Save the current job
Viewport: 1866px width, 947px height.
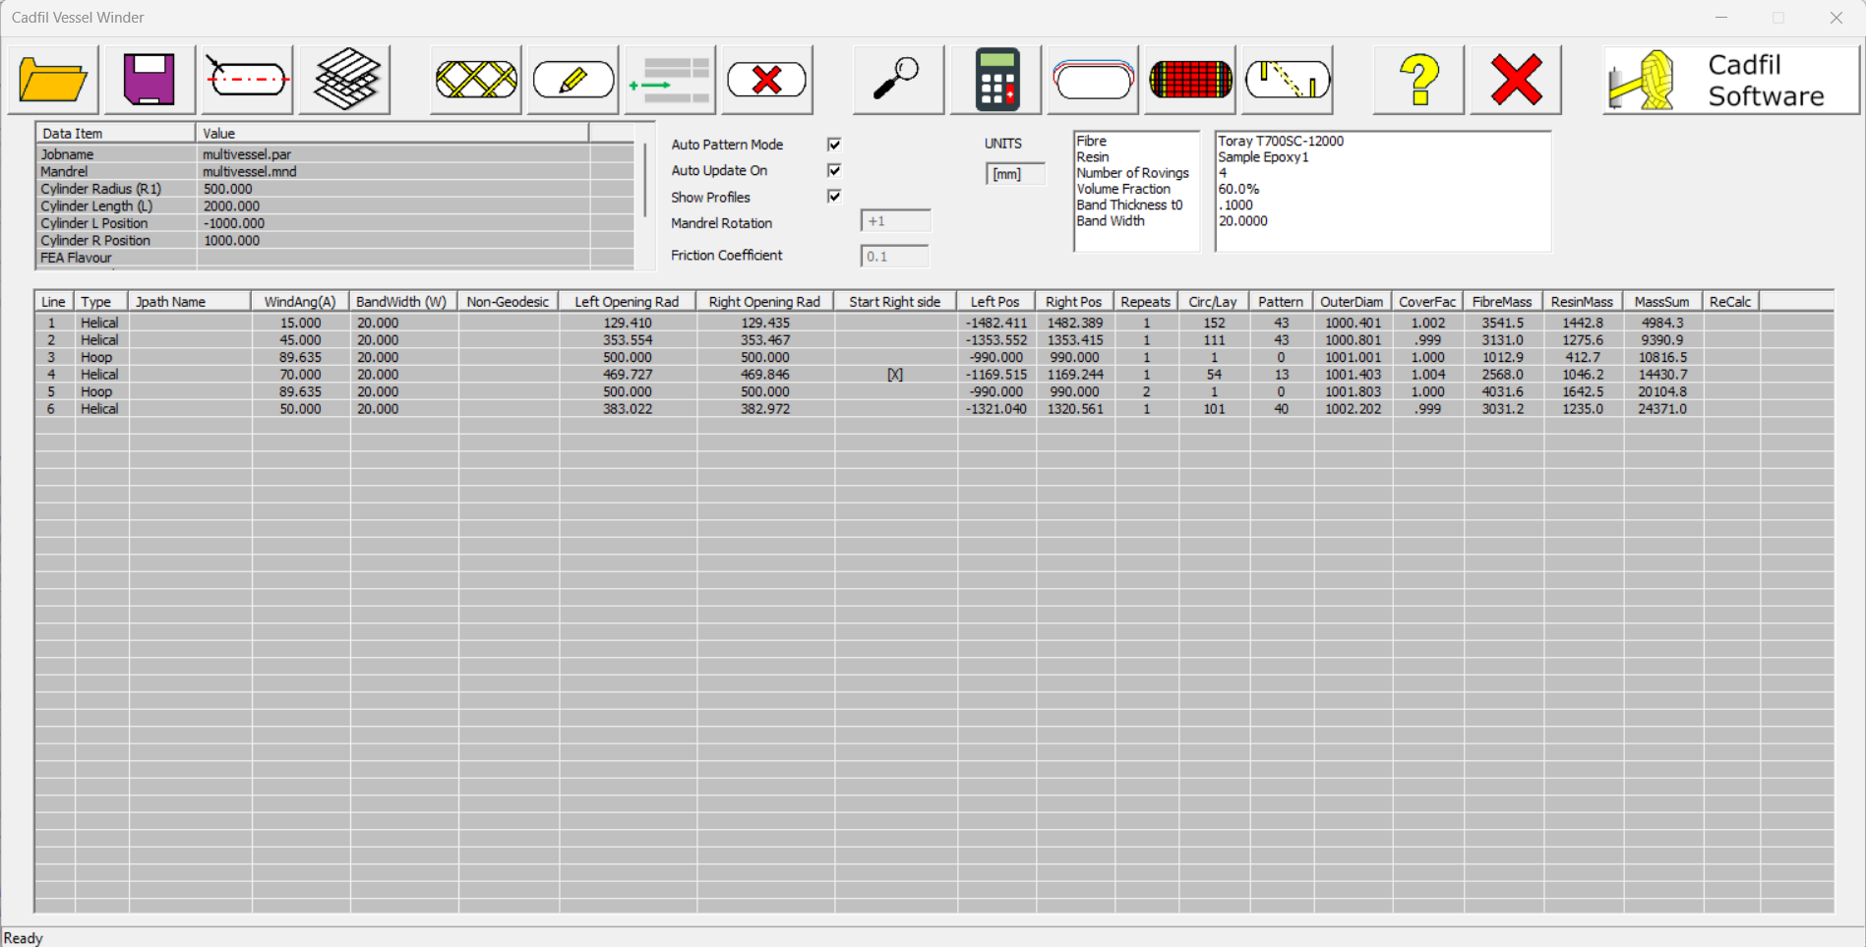(149, 79)
